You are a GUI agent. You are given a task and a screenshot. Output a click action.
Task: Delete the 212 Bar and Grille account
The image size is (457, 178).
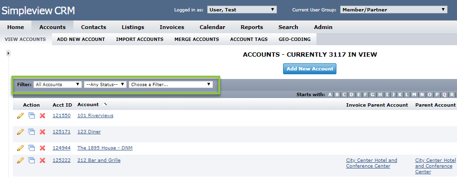(x=42, y=160)
